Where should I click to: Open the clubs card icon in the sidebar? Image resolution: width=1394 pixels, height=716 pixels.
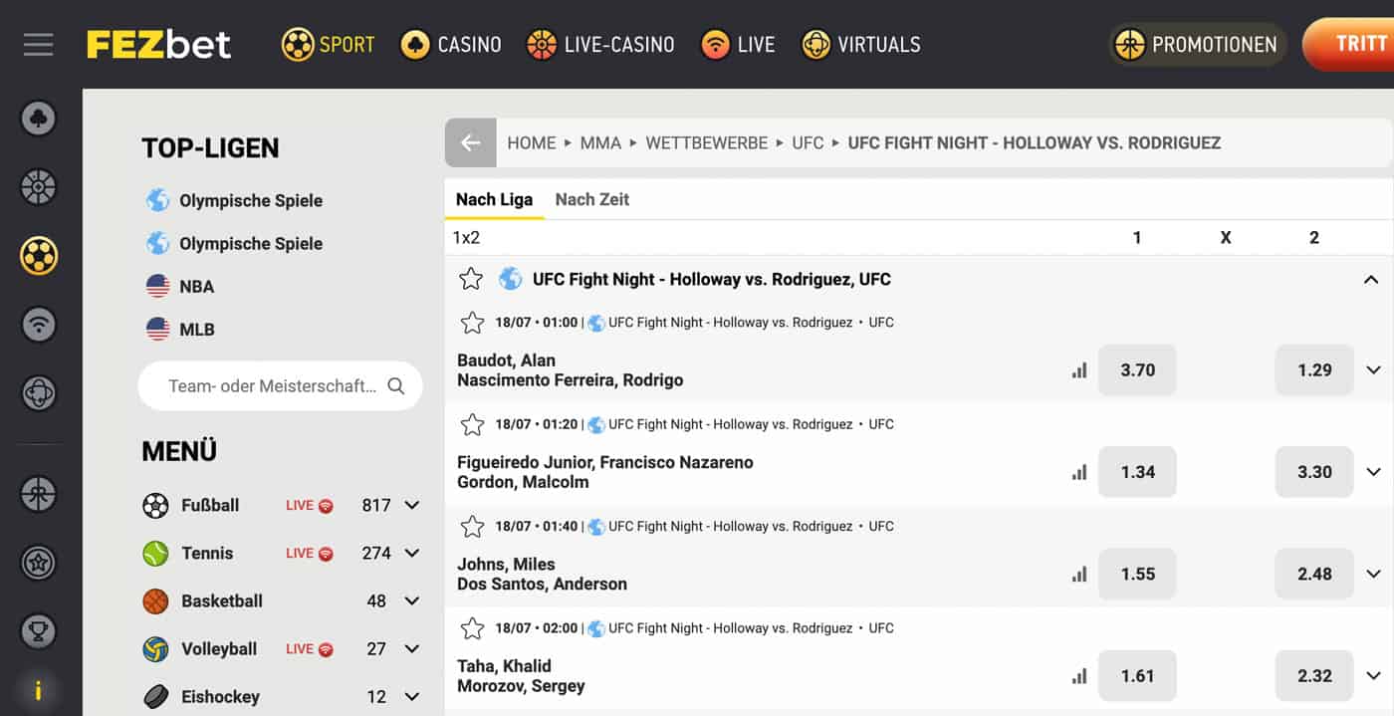tap(39, 119)
